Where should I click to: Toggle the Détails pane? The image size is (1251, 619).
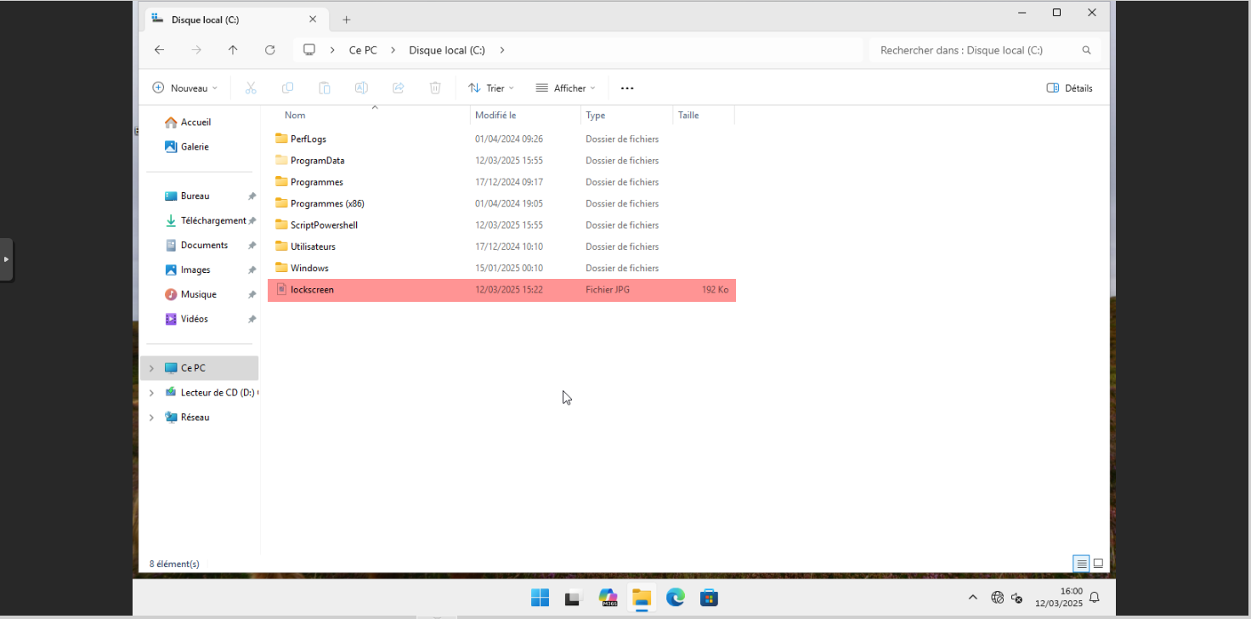tap(1069, 88)
